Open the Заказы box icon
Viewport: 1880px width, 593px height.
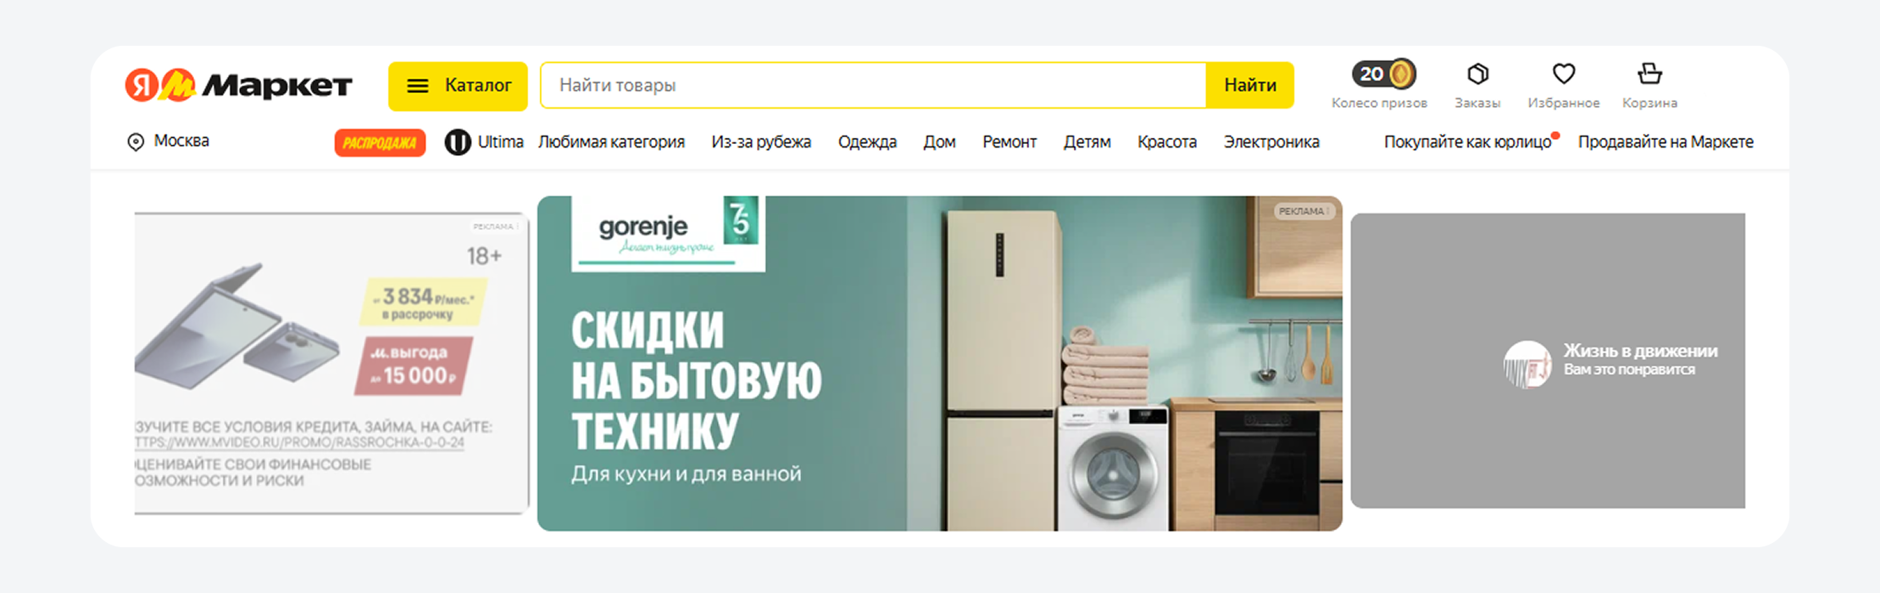point(1477,75)
